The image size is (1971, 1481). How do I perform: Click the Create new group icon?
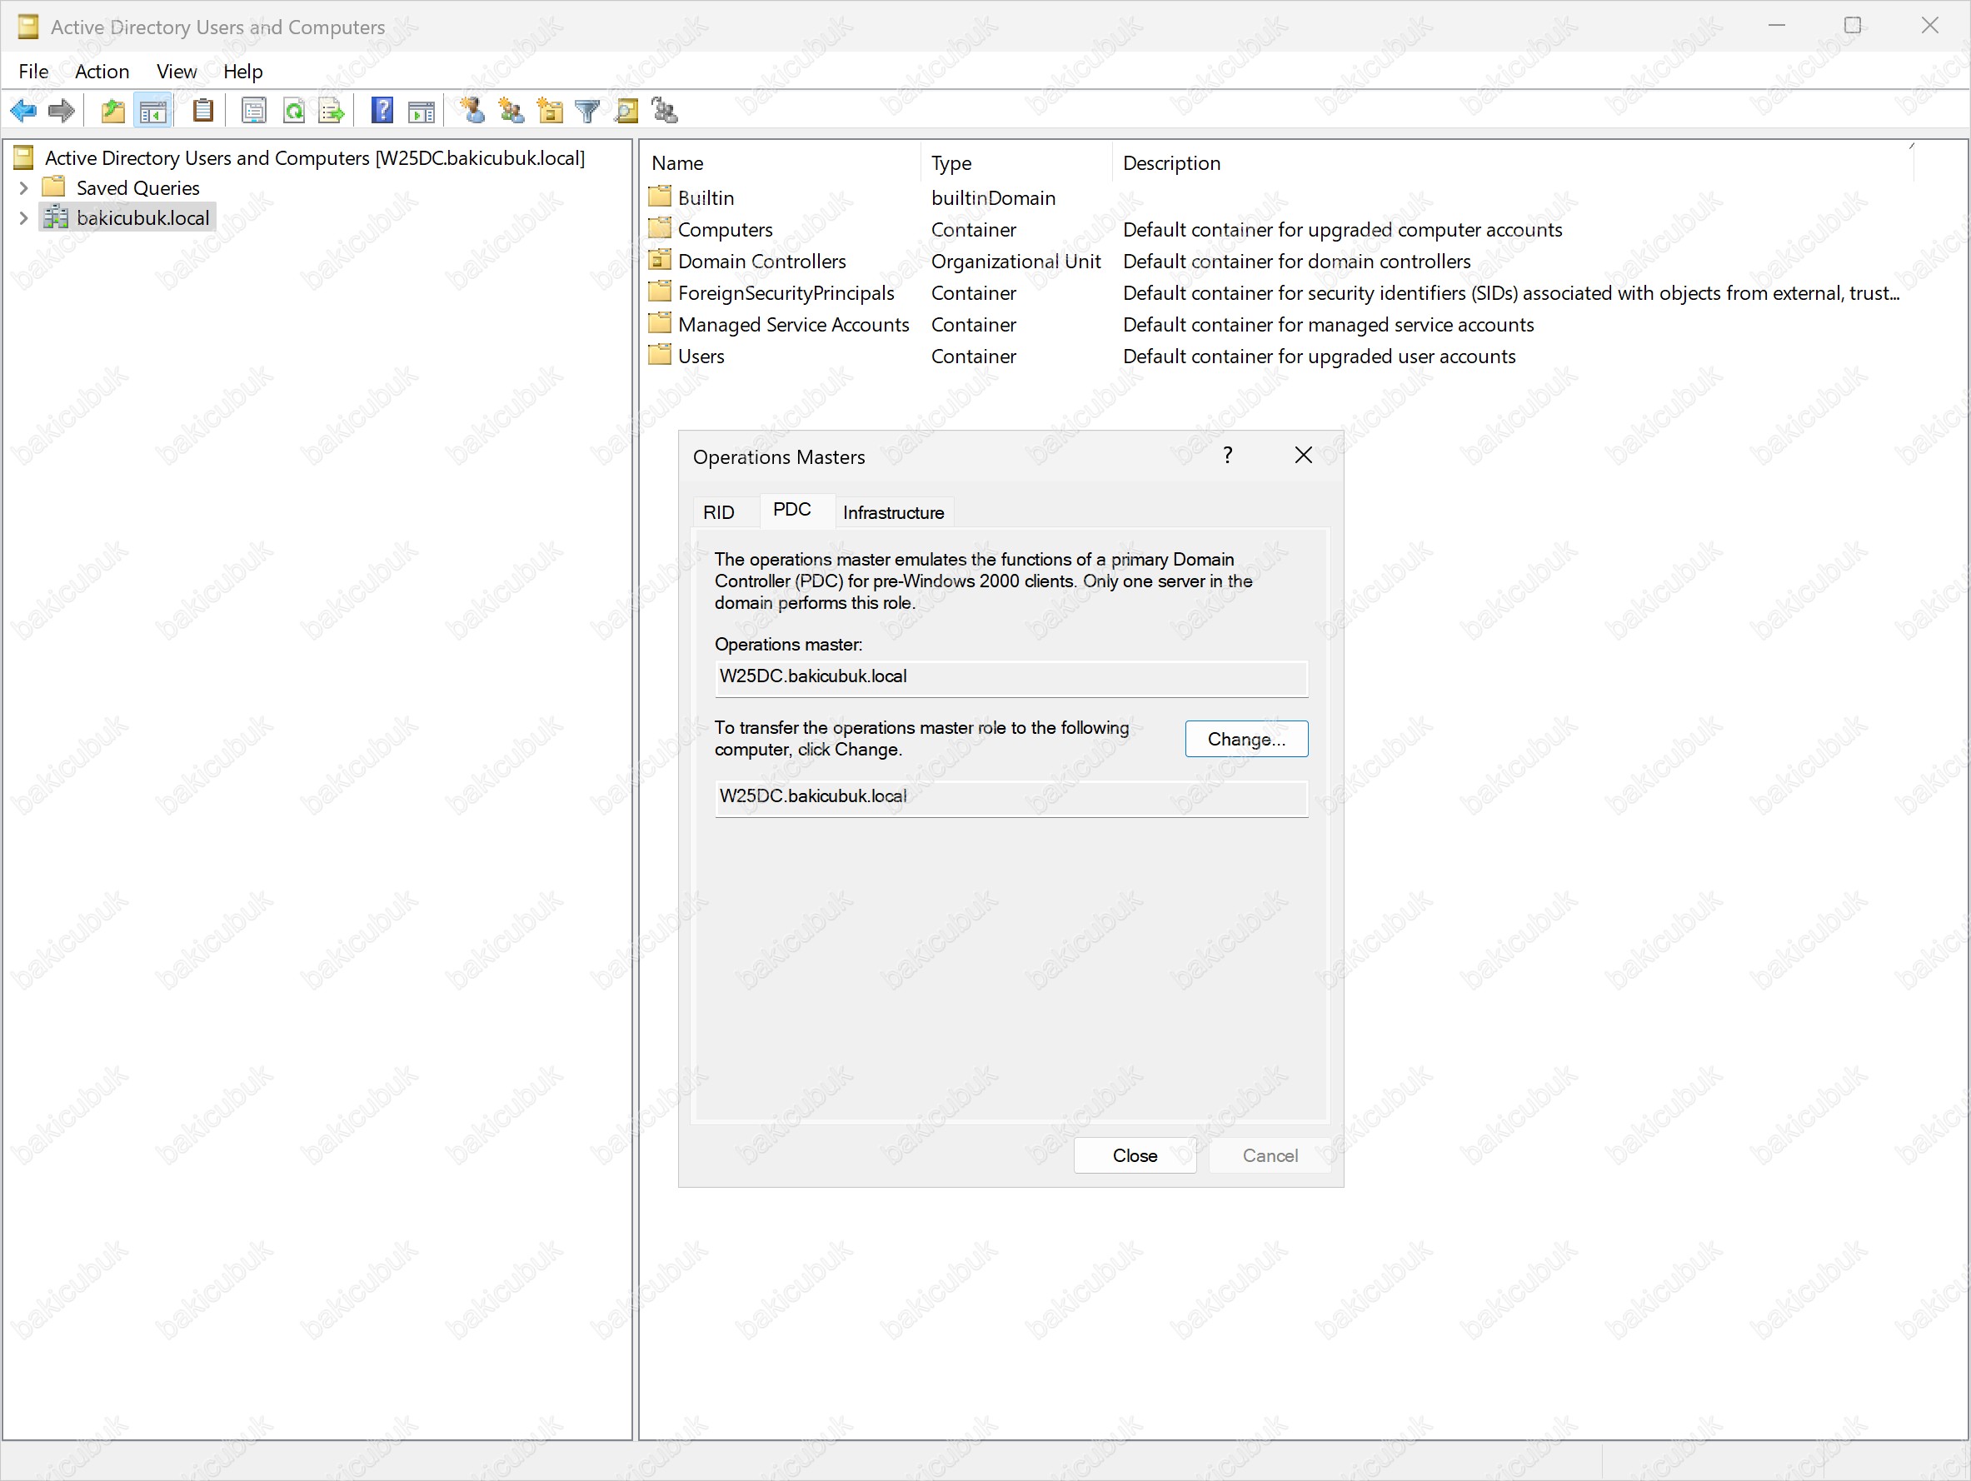[511, 112]
